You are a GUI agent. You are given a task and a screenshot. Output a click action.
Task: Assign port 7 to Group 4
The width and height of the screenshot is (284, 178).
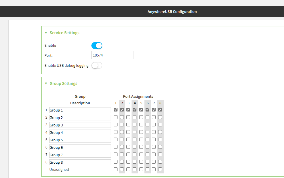tap(154, 132)
